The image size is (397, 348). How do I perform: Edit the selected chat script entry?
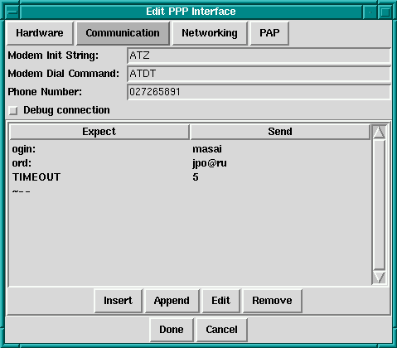(x=221, y=301)
